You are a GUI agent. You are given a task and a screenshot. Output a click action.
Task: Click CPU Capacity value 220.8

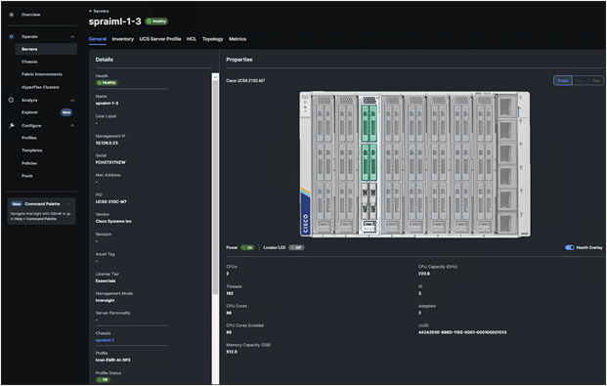424,274
